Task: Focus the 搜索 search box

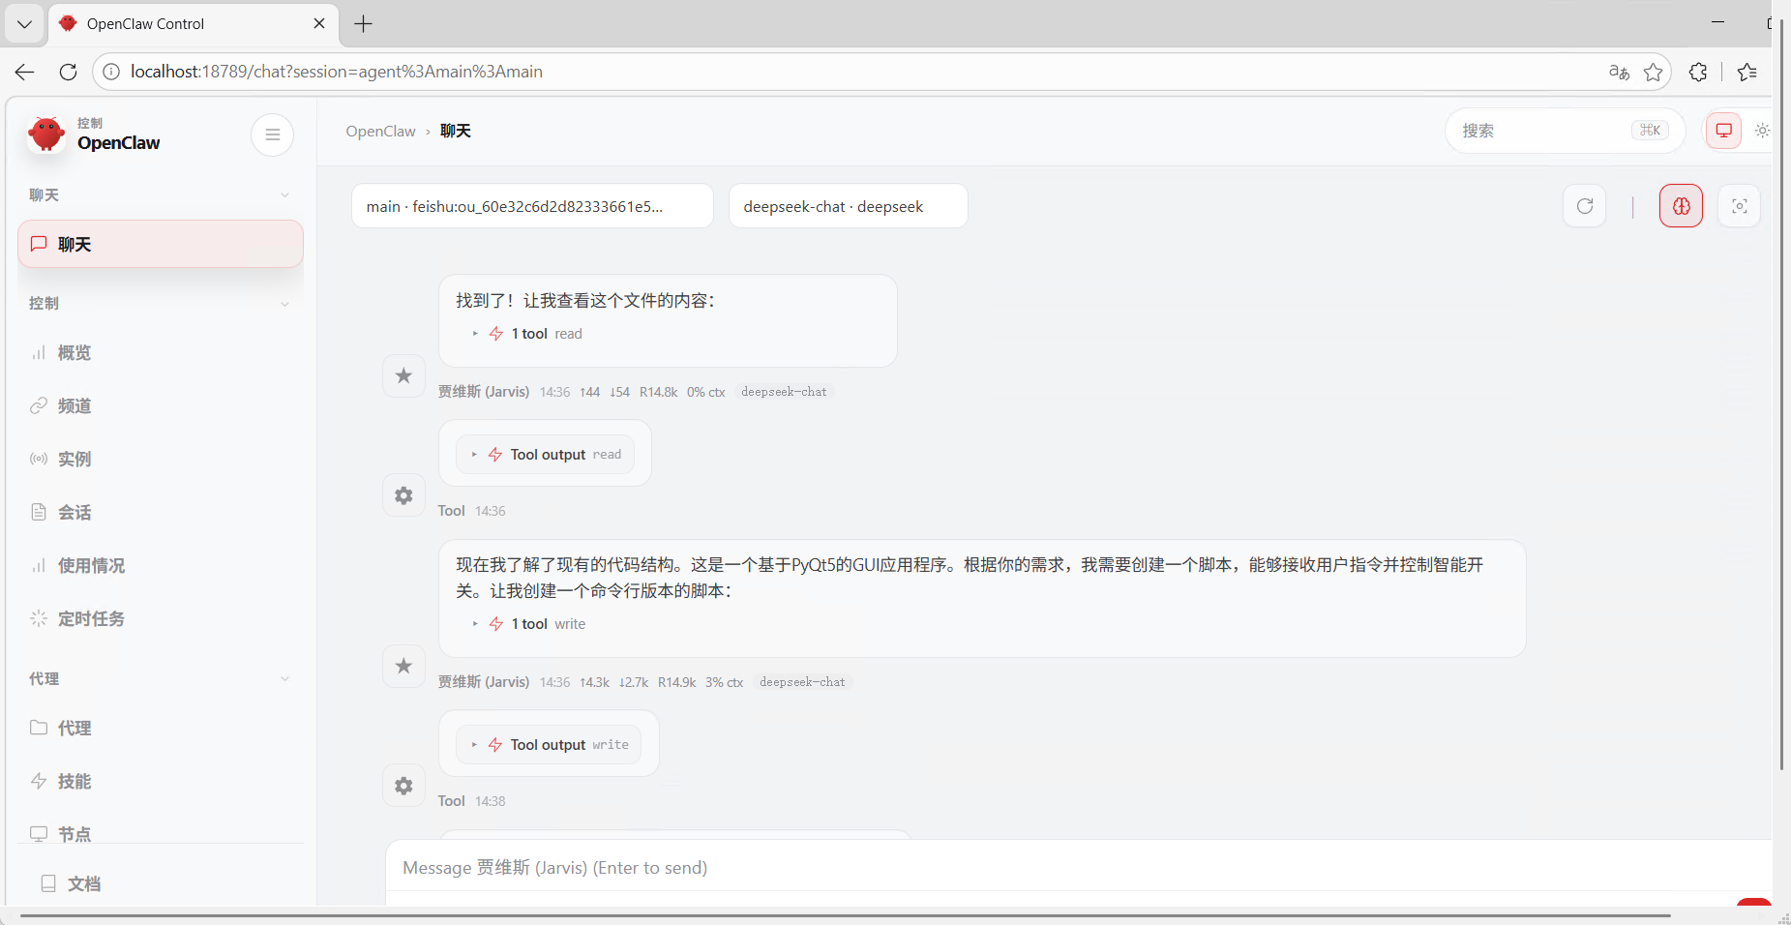Action: coord(1565,131)
